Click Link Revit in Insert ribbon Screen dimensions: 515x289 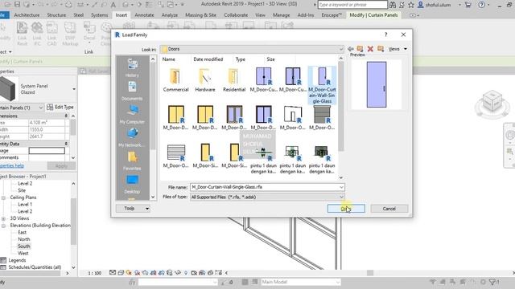(22, 34)
